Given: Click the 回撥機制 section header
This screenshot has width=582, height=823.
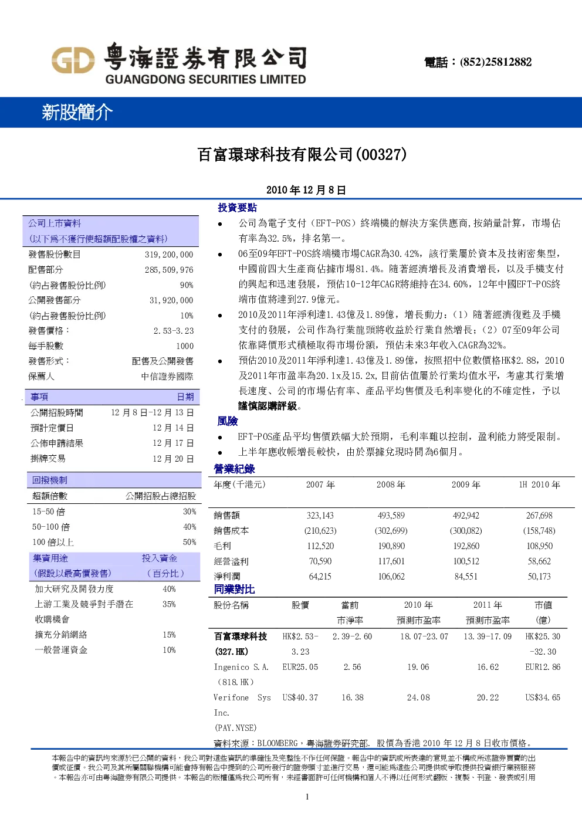Looking at the screenshot, I should pos(49,480).
